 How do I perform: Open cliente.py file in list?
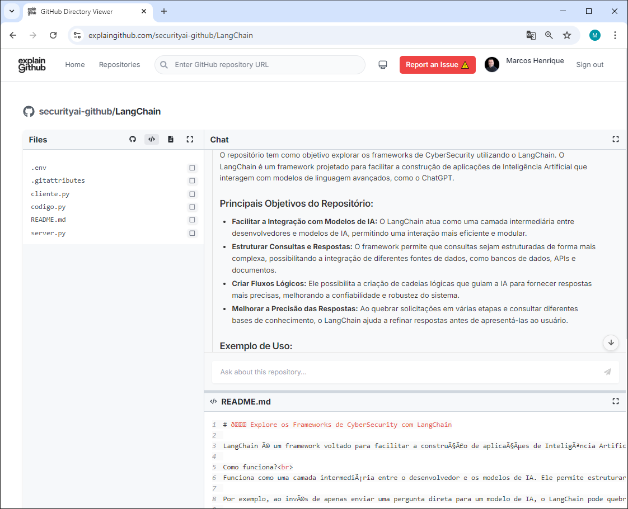pyautogui.click(x=50, y=194)
